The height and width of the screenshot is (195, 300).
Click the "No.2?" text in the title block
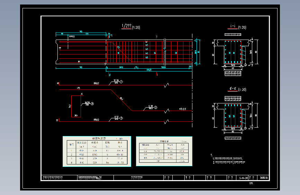[99, 178]
